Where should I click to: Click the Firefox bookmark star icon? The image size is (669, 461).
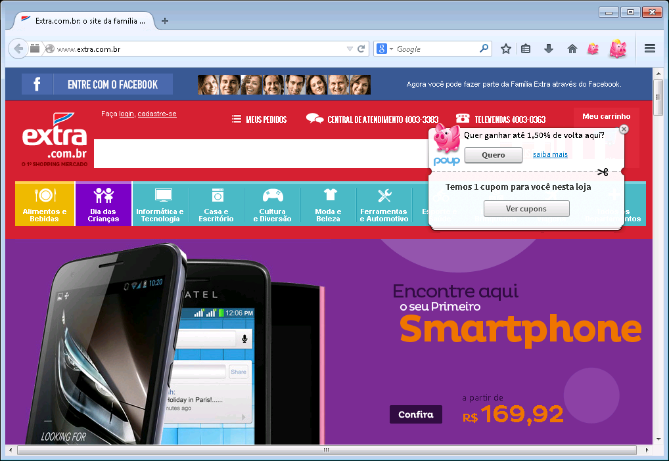click(x=506, y=49)
